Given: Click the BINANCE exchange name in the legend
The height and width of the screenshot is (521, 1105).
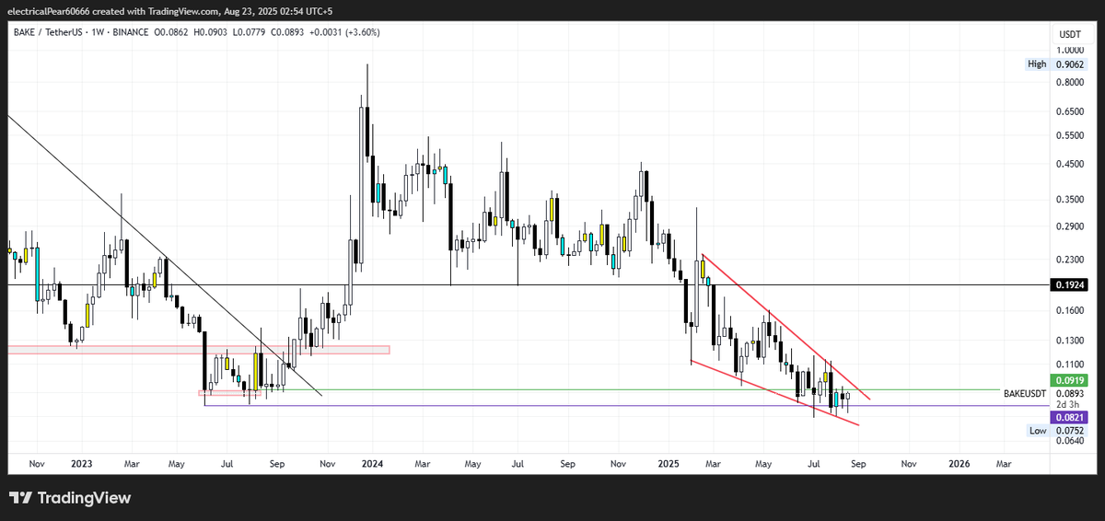Looking at the screenshot, I should 131,32.
